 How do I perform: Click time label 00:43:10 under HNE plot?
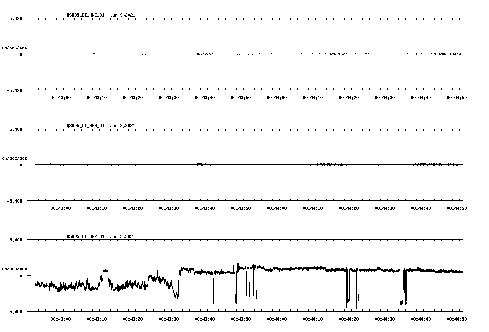pos(97,97)
